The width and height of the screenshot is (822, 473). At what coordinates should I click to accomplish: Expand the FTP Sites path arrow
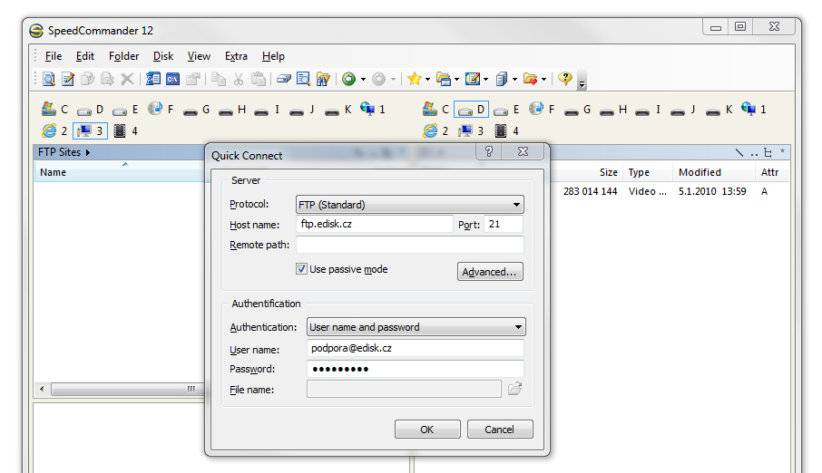pyautogui.click(x=88, y=152)
